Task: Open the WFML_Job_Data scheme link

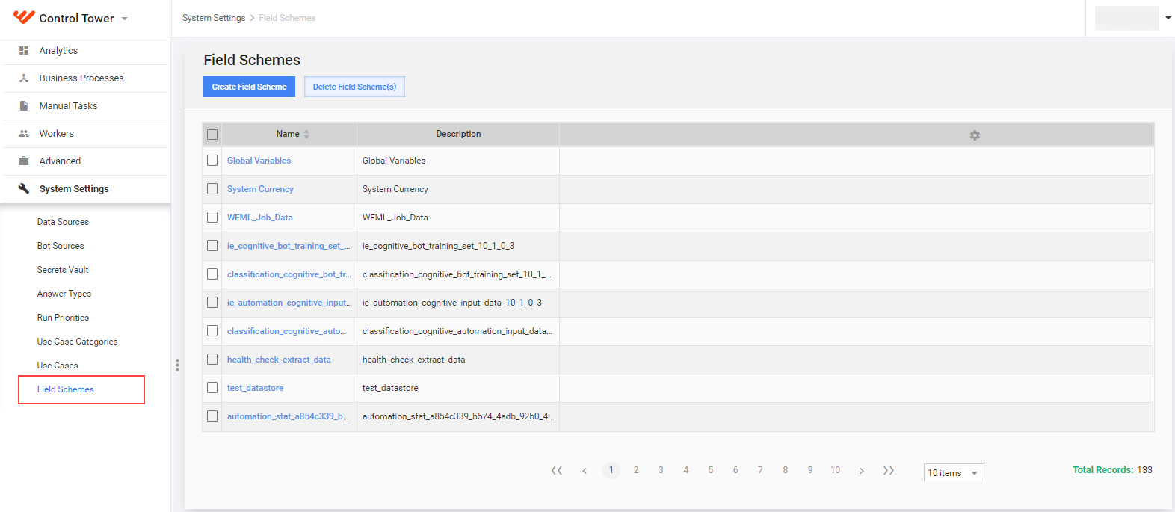Action: point(260,218)
